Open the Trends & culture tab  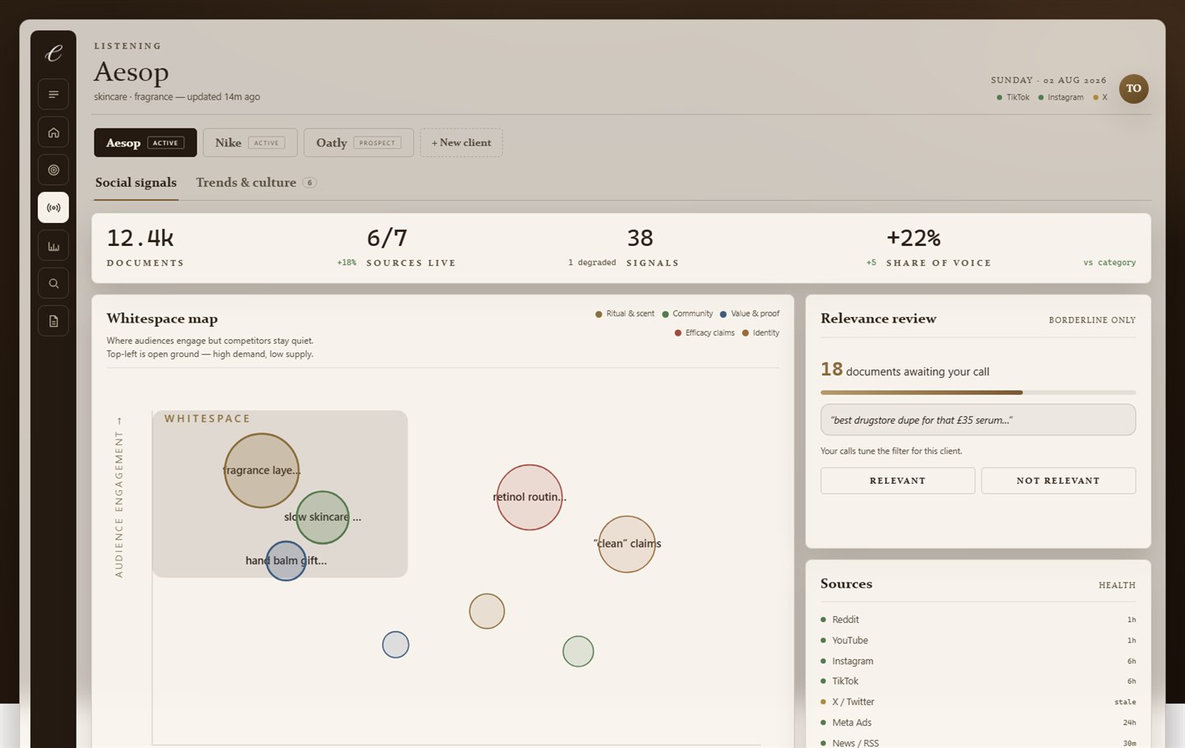[256, 183]
